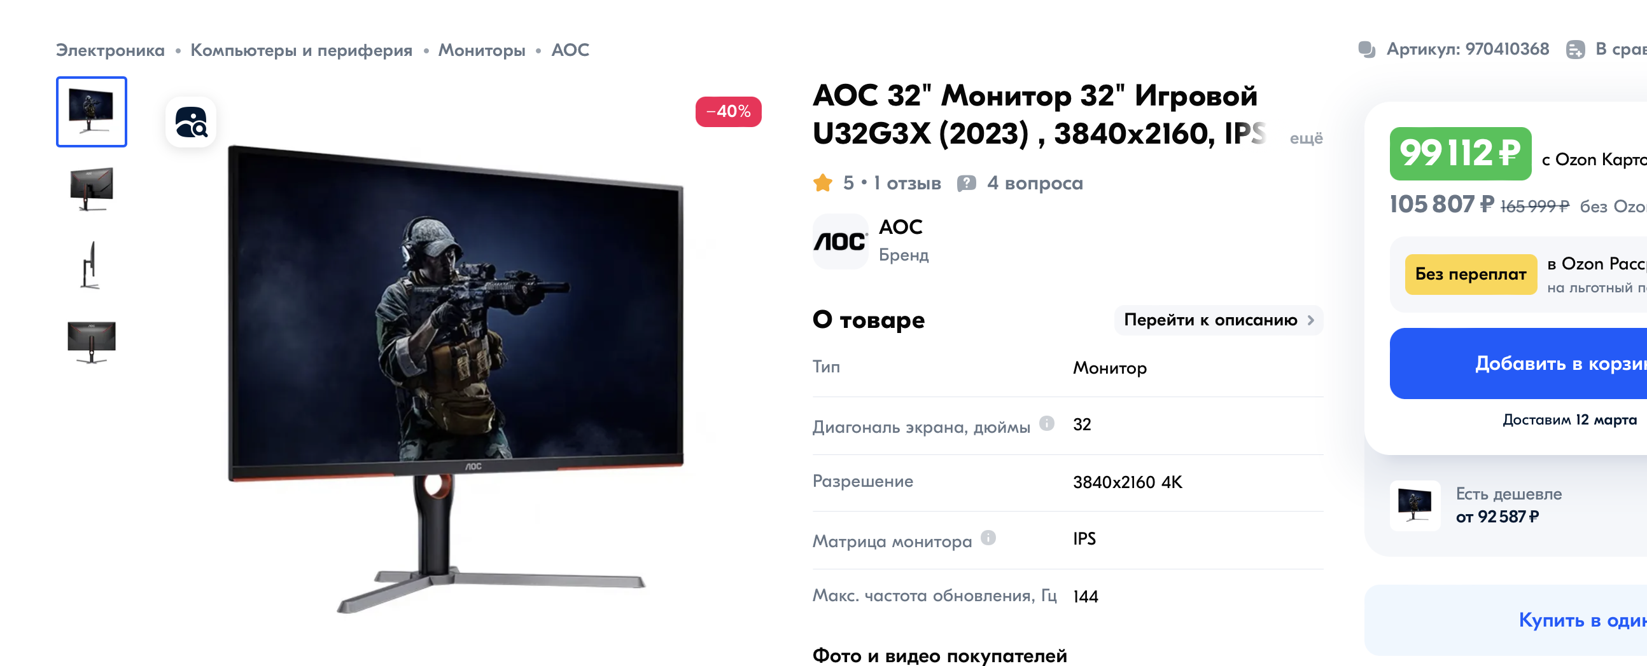Viewport: 1647px width, 666px height.
Task: Open the '1 отзыв' reviews link
Action: pos(907,183)
